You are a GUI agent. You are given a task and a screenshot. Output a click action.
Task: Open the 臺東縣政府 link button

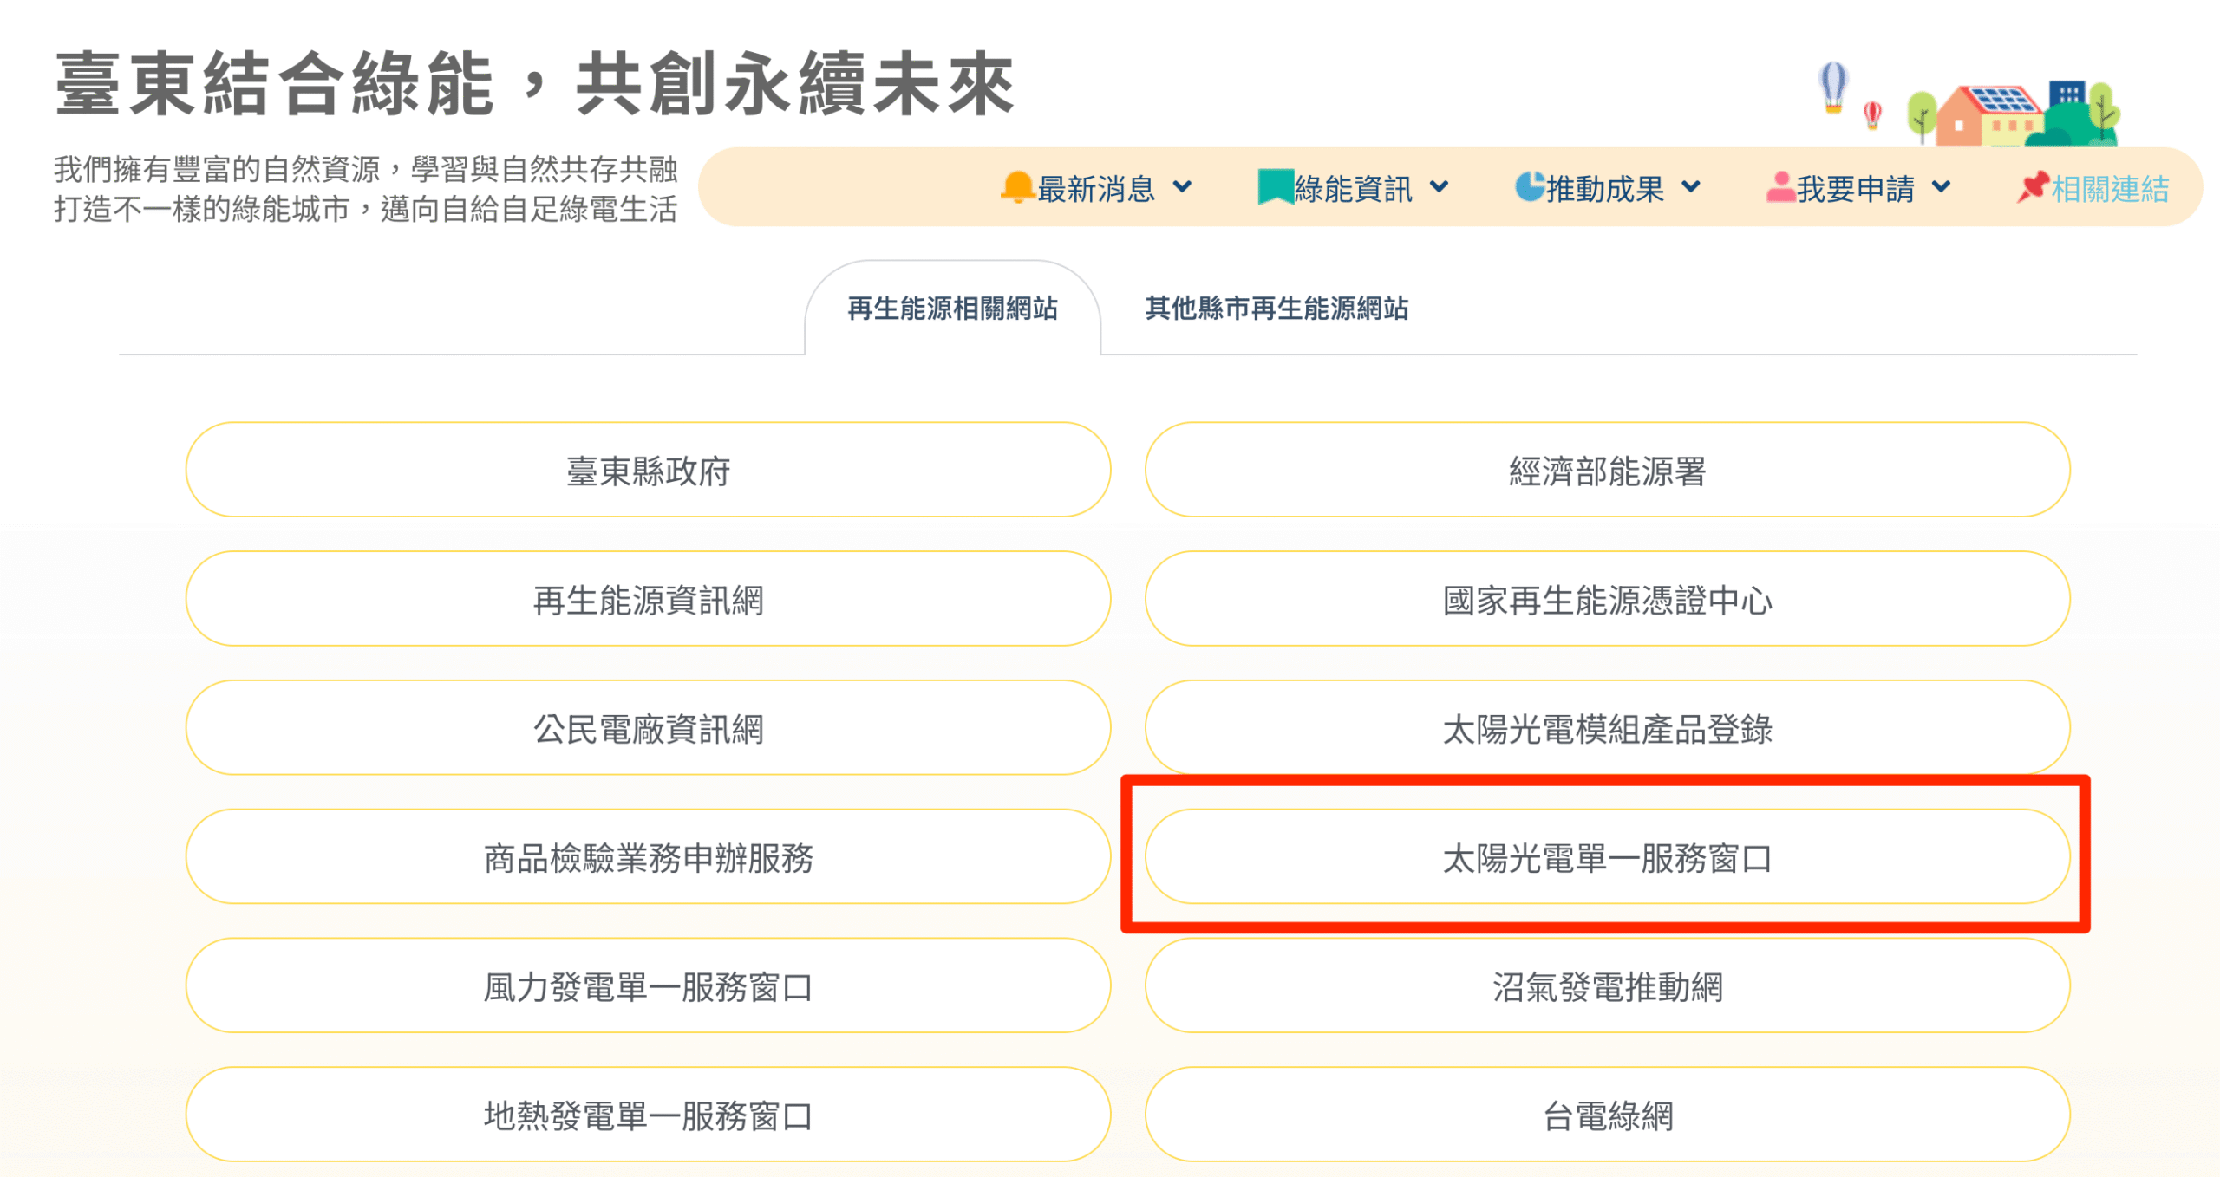click(x=648, y=471)
